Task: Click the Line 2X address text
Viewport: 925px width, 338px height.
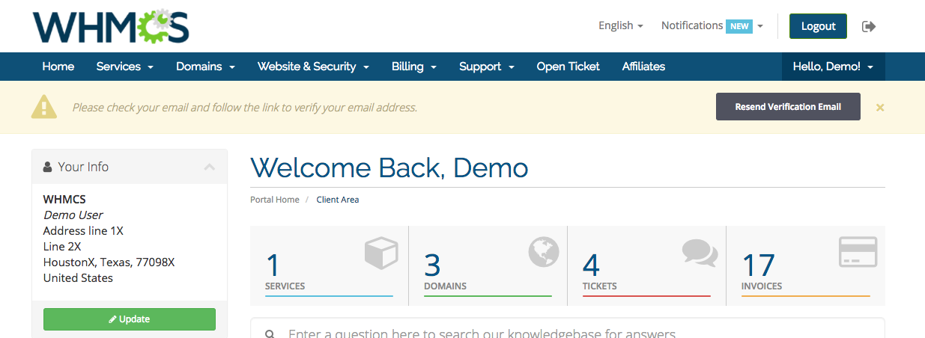Action: pos(62,247)
